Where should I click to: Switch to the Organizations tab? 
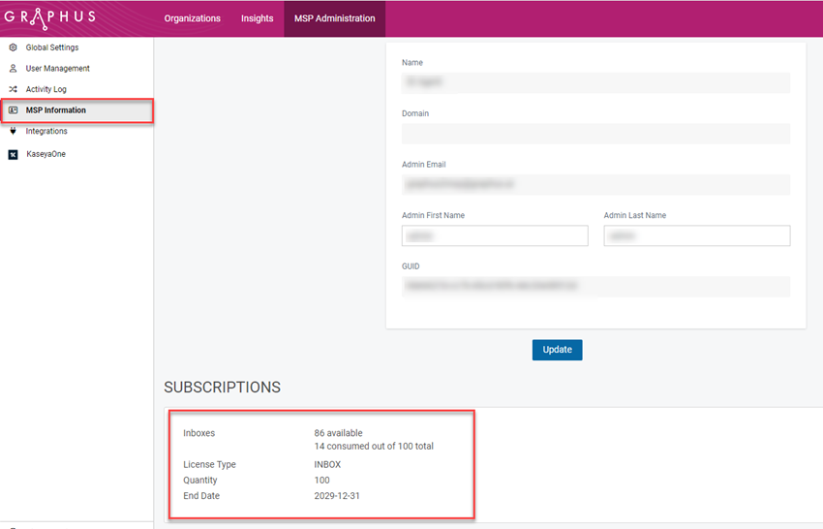tap(192, 18)
